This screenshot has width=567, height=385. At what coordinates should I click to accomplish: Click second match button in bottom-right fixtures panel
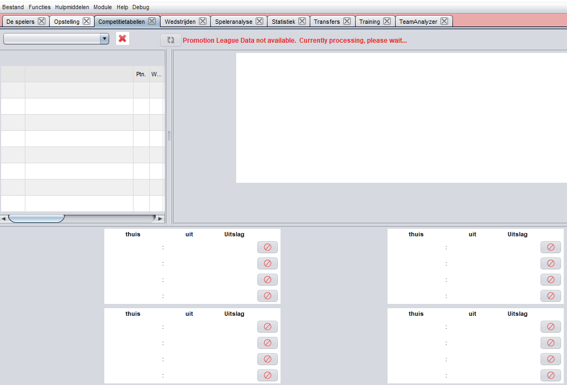551,343
